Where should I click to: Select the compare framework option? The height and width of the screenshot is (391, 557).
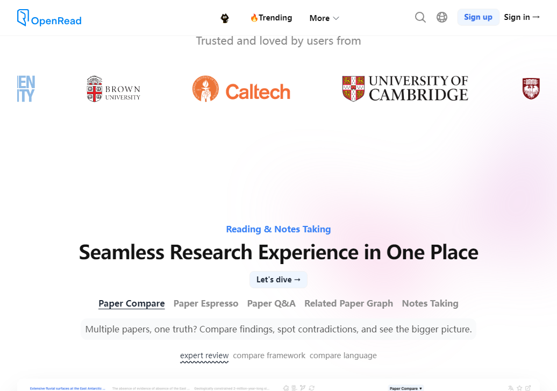tap(269, 356)
